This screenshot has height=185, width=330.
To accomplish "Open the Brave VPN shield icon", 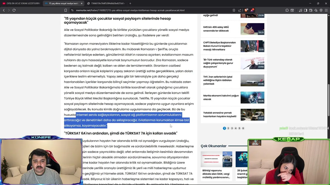I will click(321, 10).
